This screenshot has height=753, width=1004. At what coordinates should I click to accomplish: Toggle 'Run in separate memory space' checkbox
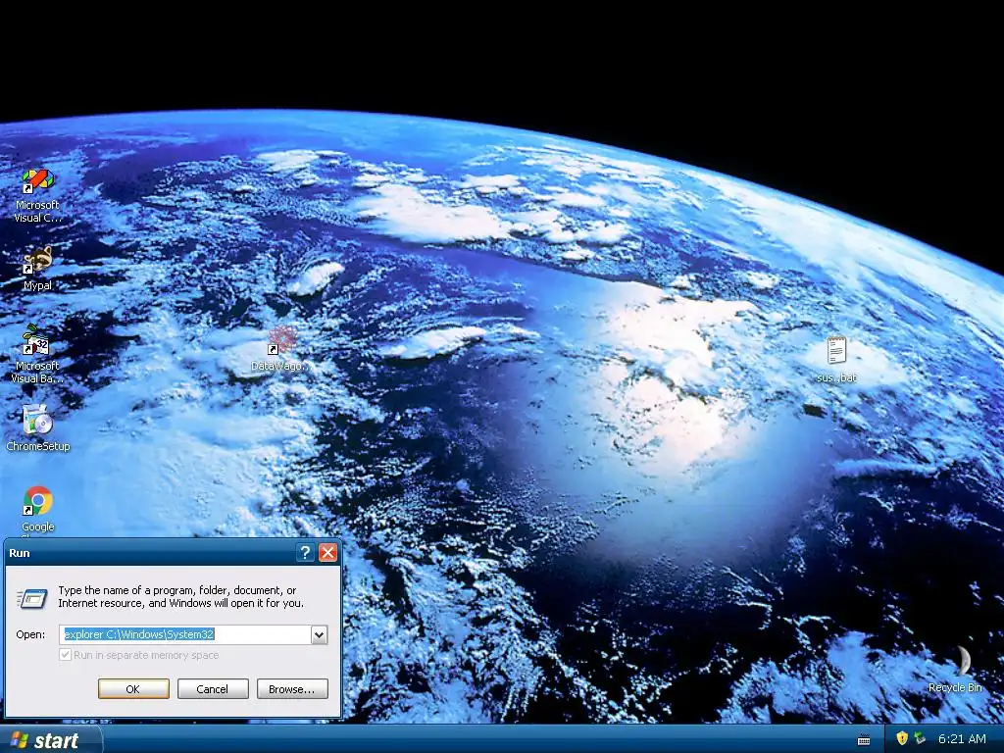coord(66,655)
